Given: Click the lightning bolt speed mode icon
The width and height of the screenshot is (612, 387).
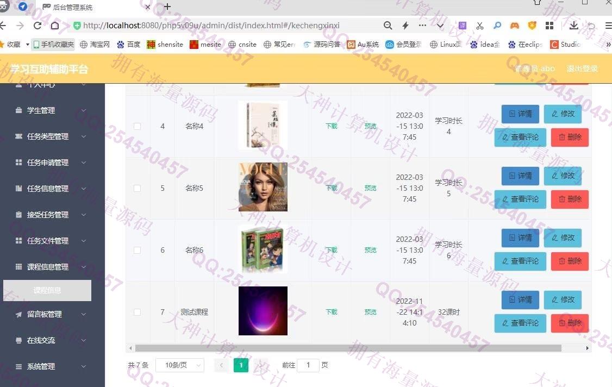Looking at the screenshot, I should [x=405, y=26].
